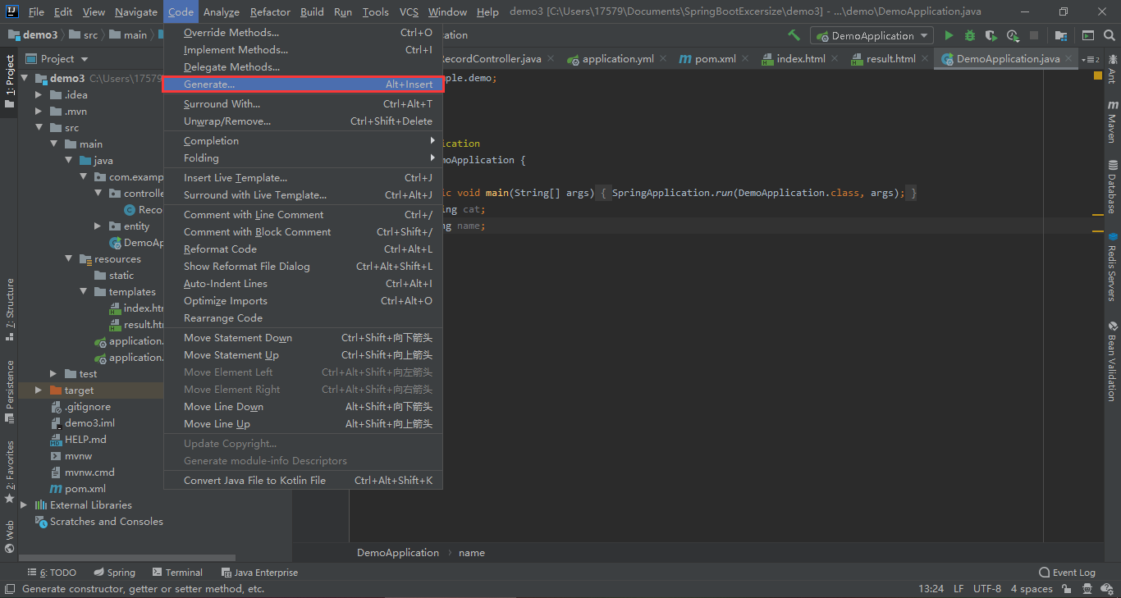The image size is (1121, 598).
Task: Open the run configuration DemoApplication dropdown
Action: click(x=872, y=35)
